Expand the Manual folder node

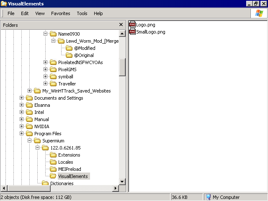click(21, 119)
